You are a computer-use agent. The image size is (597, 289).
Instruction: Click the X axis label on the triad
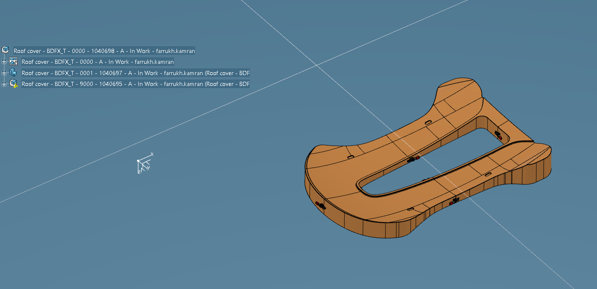pos(152,154)
